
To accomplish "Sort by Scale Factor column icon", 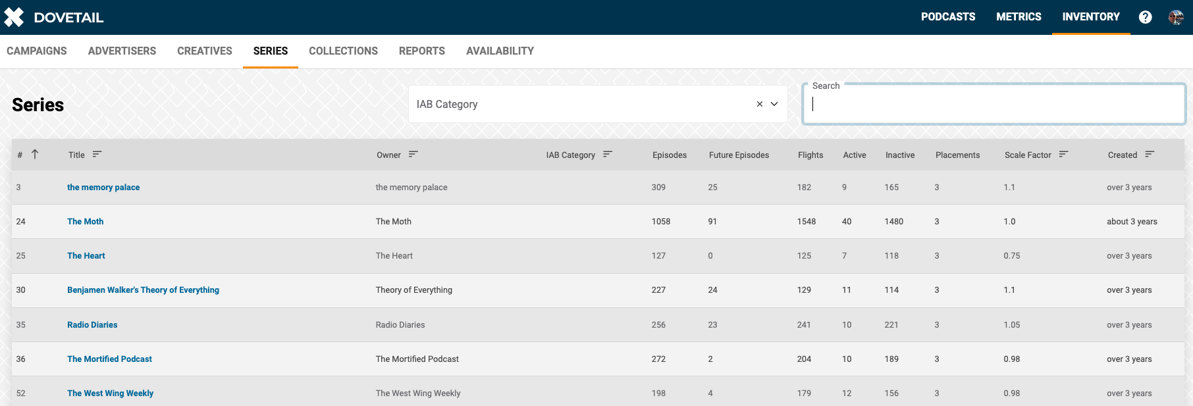I will click(1063, 154).
